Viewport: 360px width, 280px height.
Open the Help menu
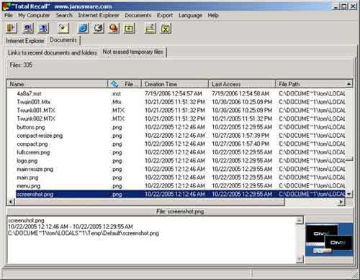(x=213, y=15)
